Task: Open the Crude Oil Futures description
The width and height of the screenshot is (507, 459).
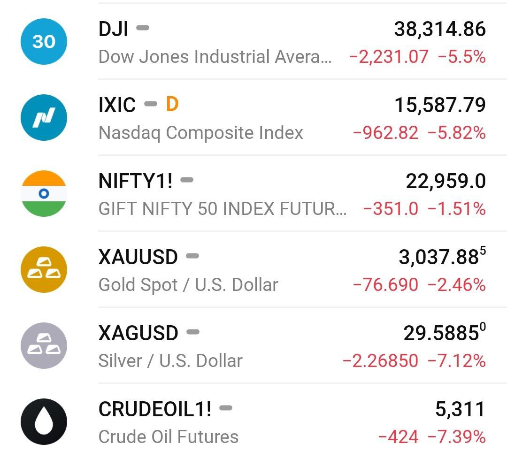Action: (168, 437)
